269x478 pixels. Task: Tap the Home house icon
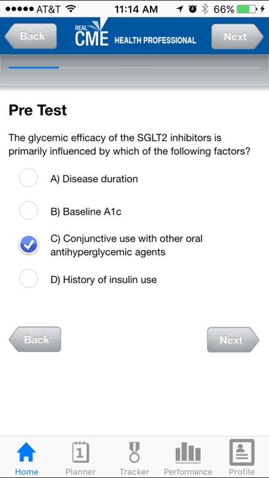(x=27, y=452)
